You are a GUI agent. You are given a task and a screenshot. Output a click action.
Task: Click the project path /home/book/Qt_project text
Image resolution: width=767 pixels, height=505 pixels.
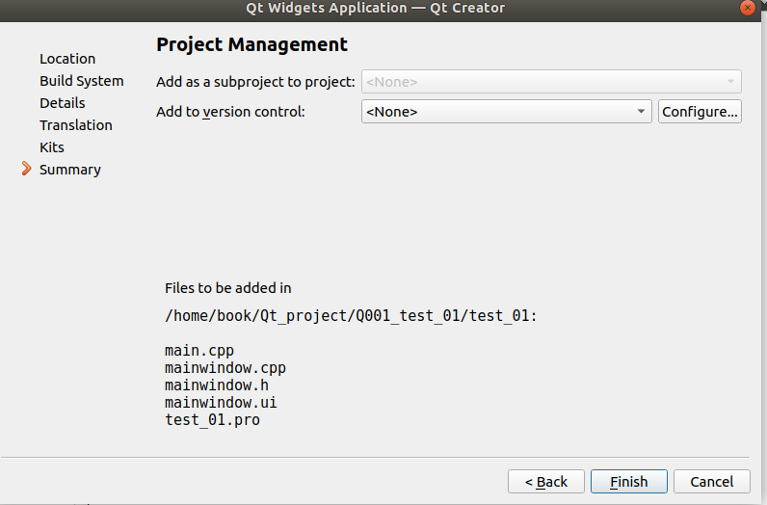click(351, 316)
